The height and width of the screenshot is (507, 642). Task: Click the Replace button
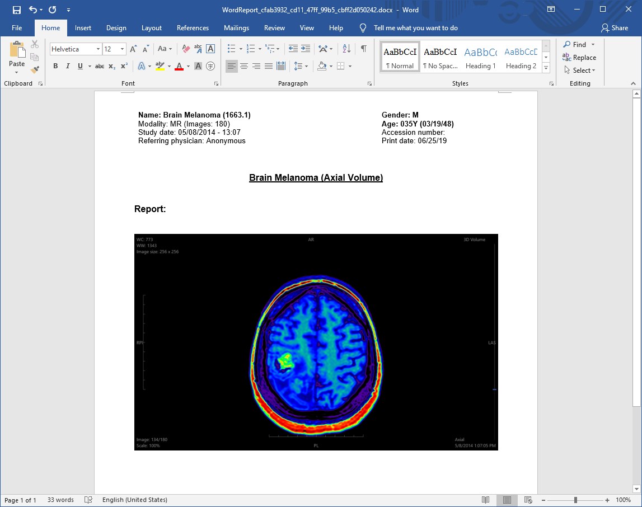[x=579, y=57]
